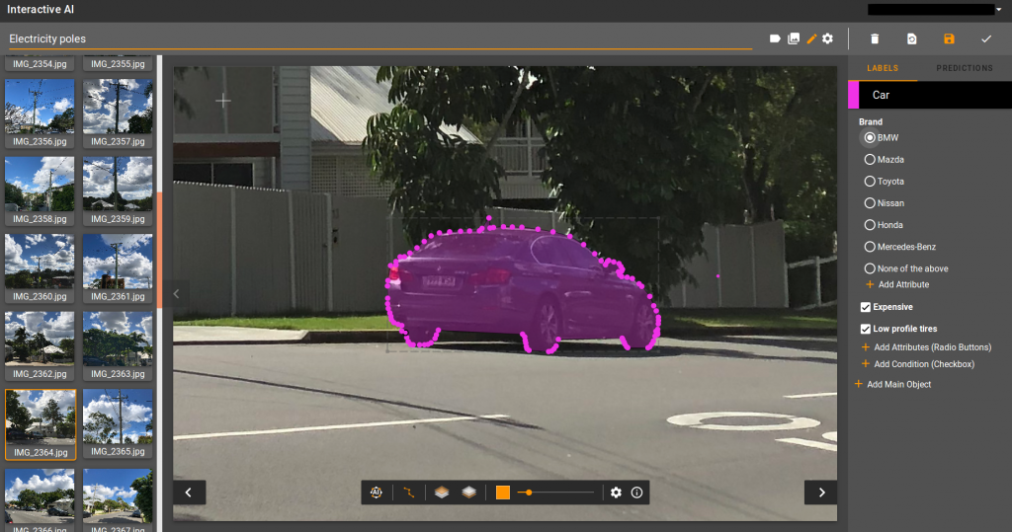This screenshot has width=1012, height=532.
Task: Mark image done with checkmark icon
Action: tap(986, 38)
